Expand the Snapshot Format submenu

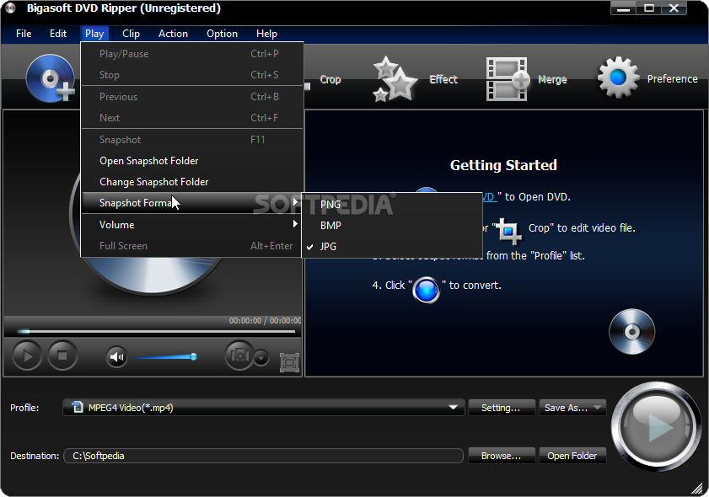pos(191,203)
